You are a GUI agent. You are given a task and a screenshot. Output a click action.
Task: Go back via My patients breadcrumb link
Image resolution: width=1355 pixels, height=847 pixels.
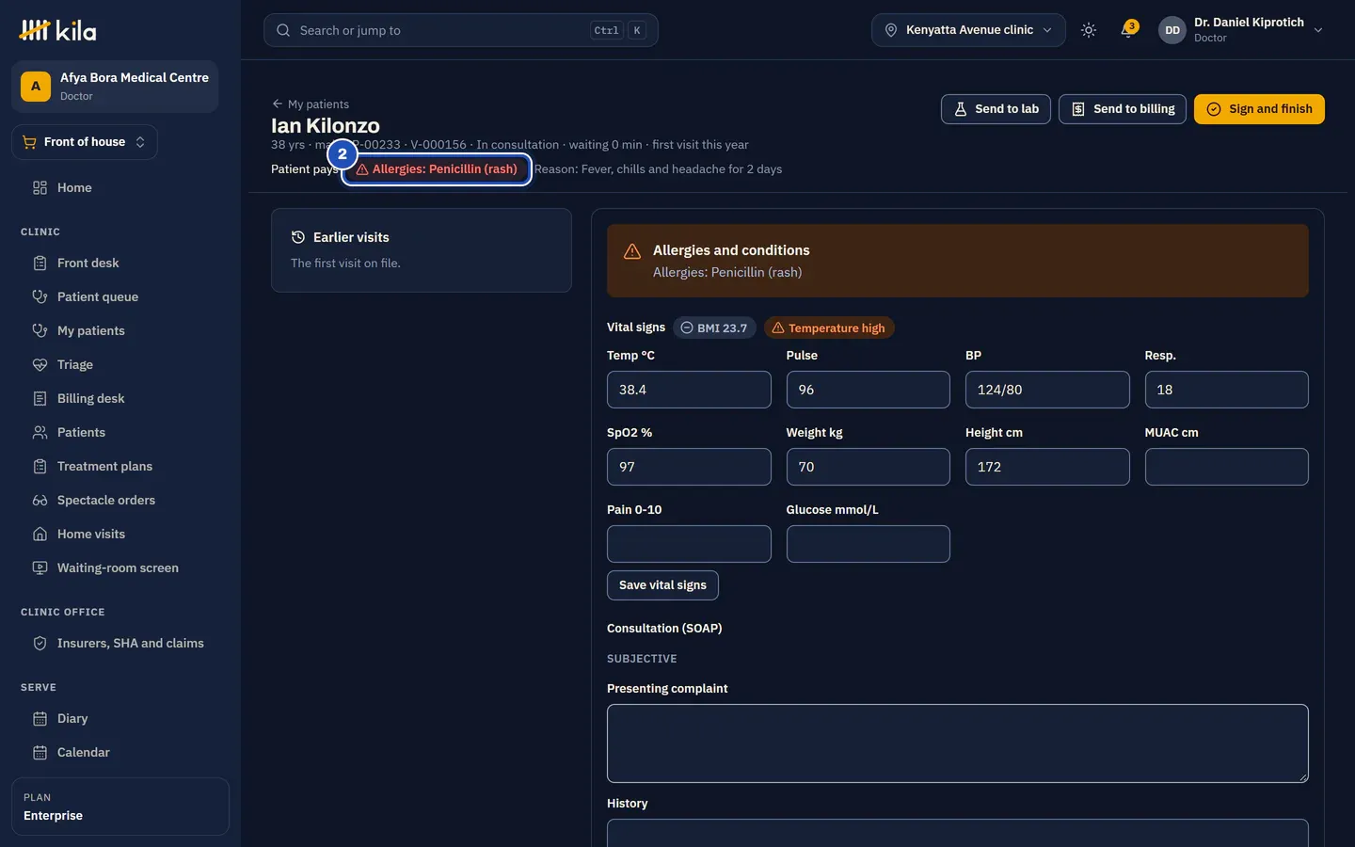click(x=311, y=104)
